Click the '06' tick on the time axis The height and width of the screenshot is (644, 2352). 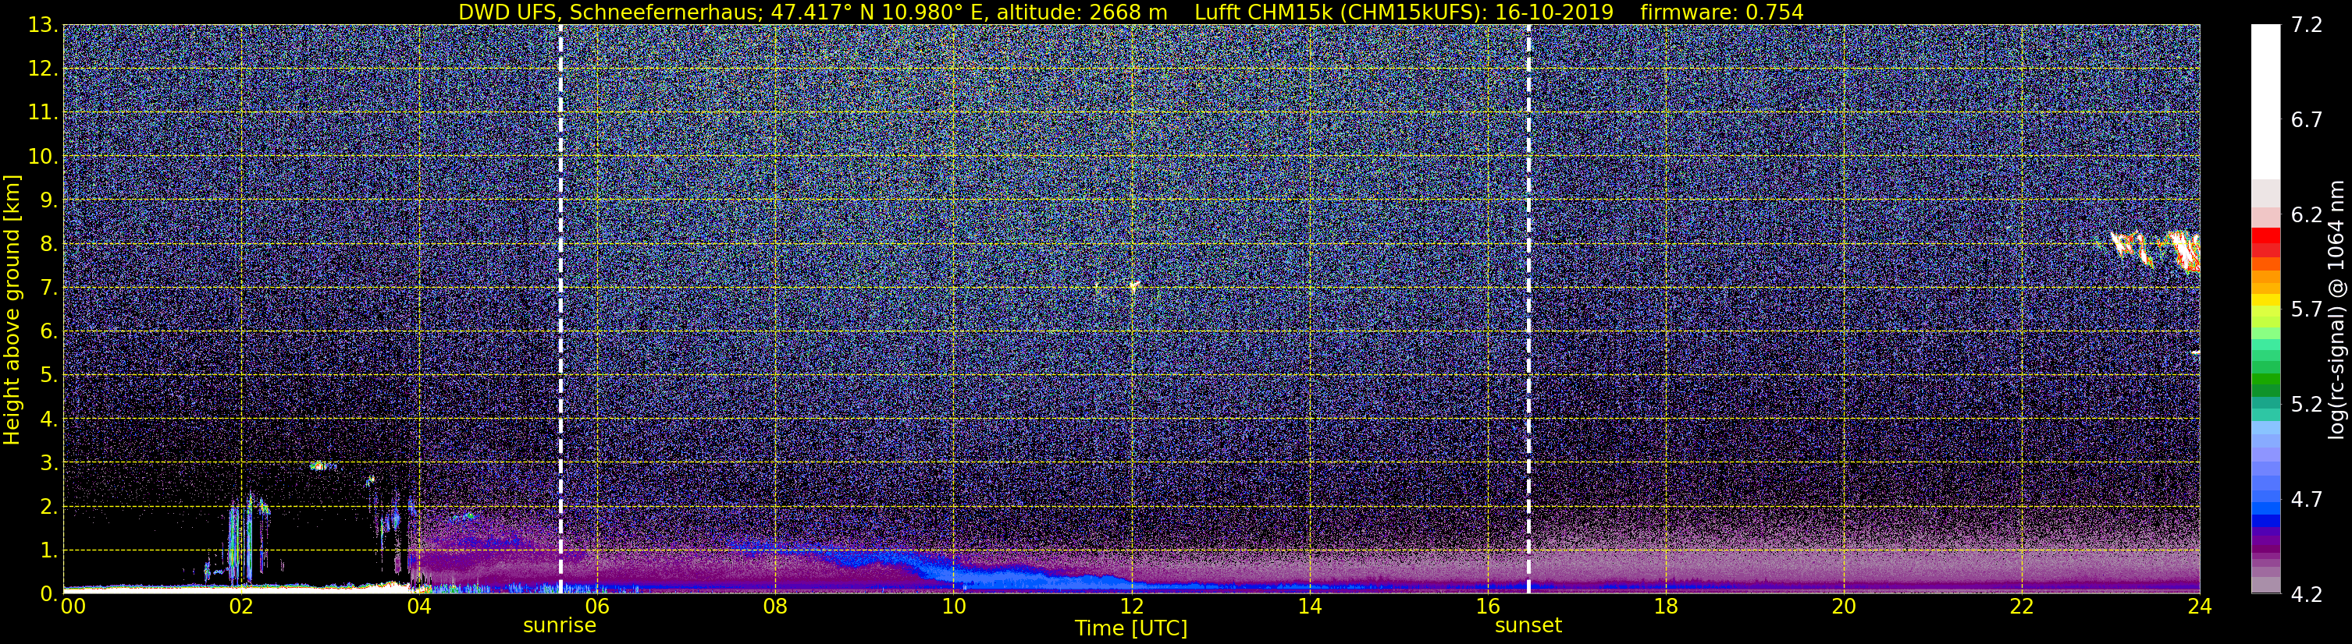coord(597,607)
